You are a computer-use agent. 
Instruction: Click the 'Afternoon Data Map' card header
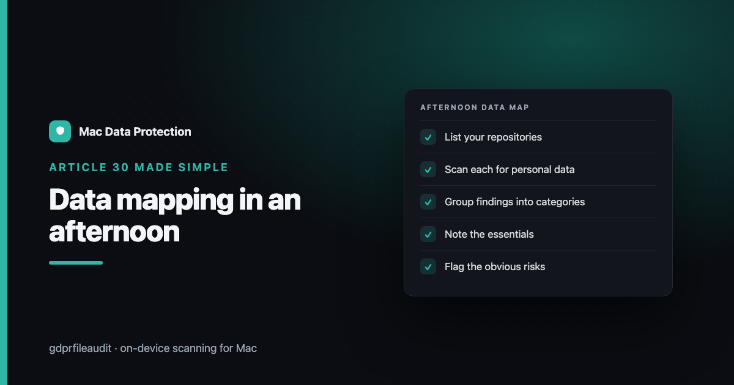tap(475, 108)
